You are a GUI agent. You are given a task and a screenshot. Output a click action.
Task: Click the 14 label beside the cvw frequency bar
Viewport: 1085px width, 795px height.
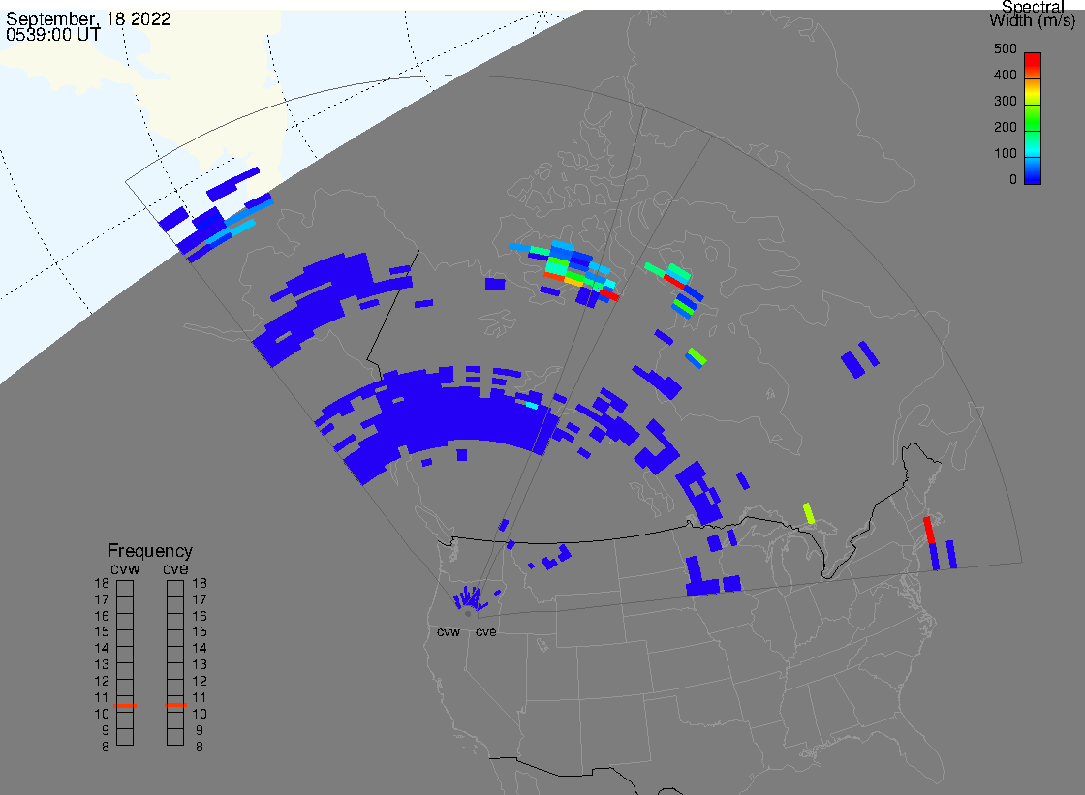[x=102, y=649]
